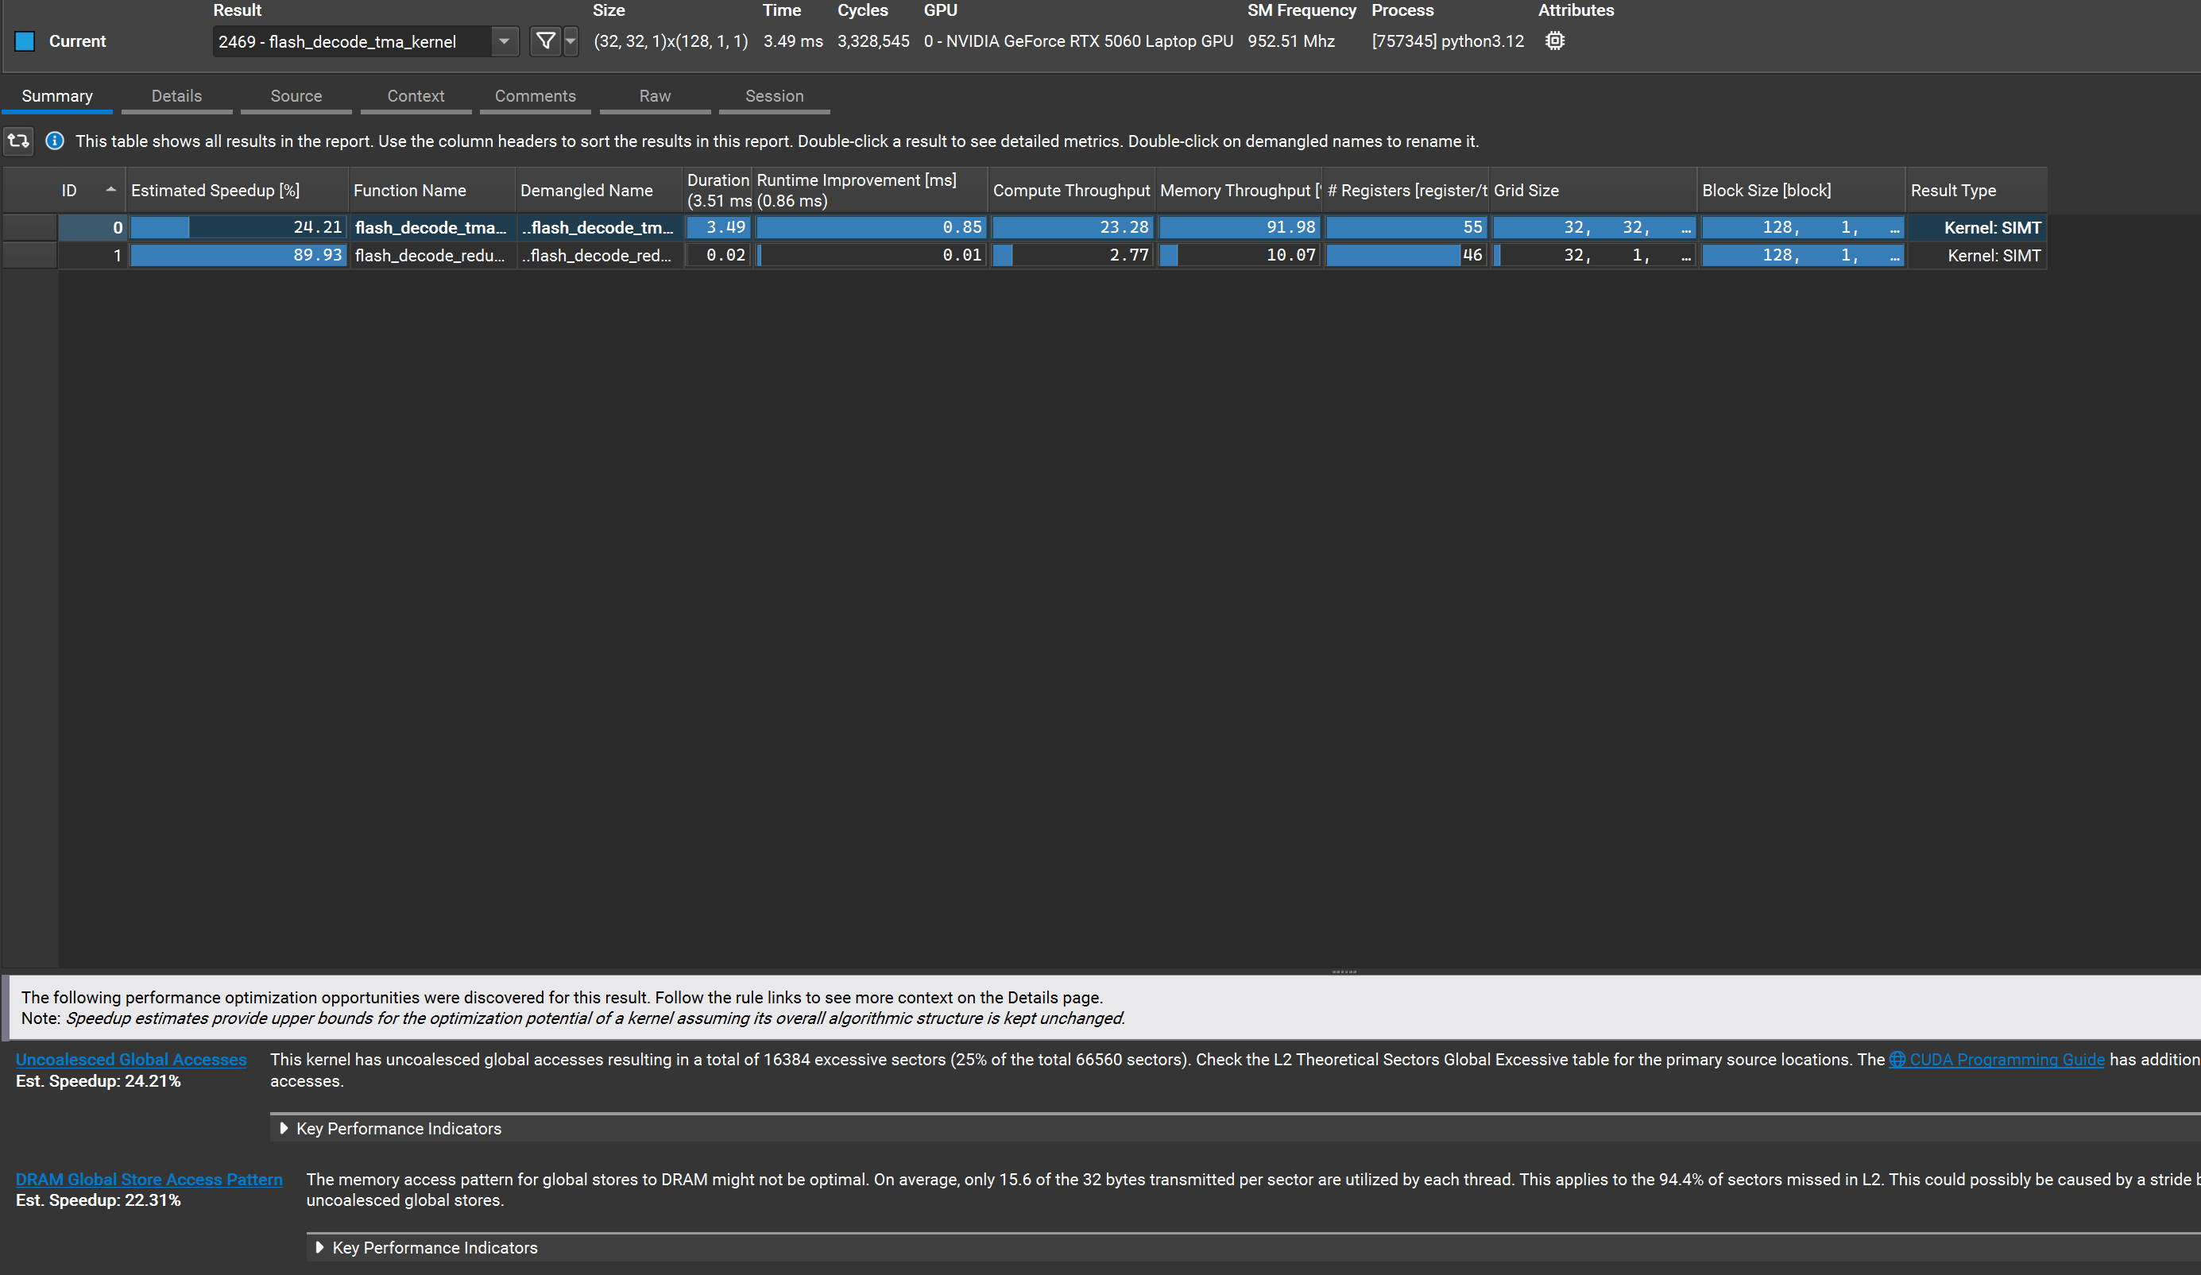Sort by Block Size [block] column
The width and height of the screenshot is (2201, 1275).
(1801, 191)
